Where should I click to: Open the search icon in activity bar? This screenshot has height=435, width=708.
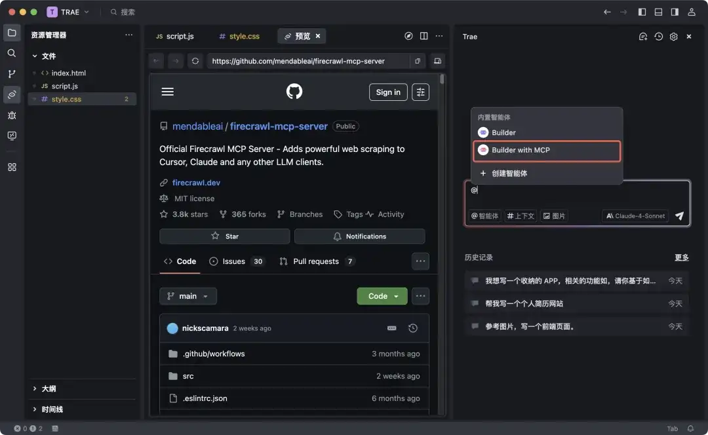click(12, 53)
